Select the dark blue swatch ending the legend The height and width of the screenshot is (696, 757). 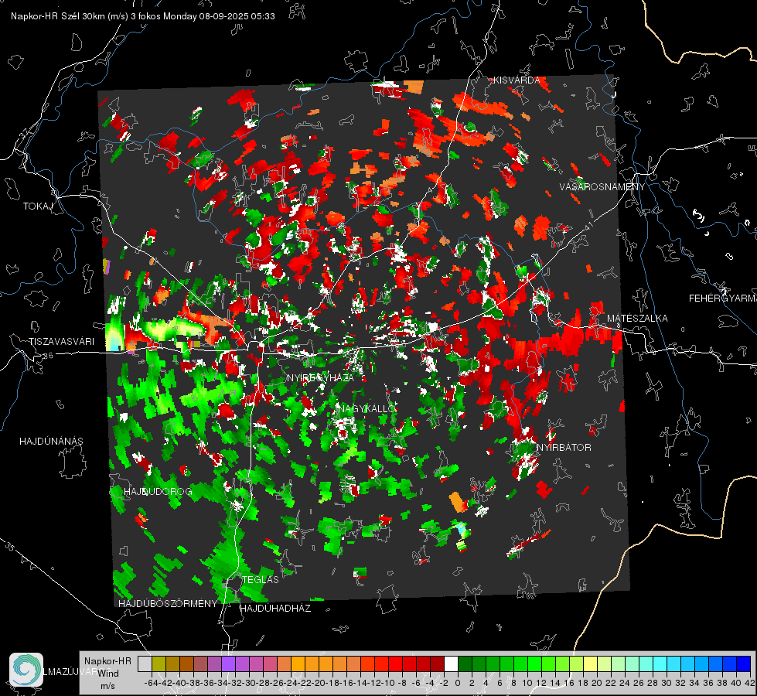[x=744, y=664]
